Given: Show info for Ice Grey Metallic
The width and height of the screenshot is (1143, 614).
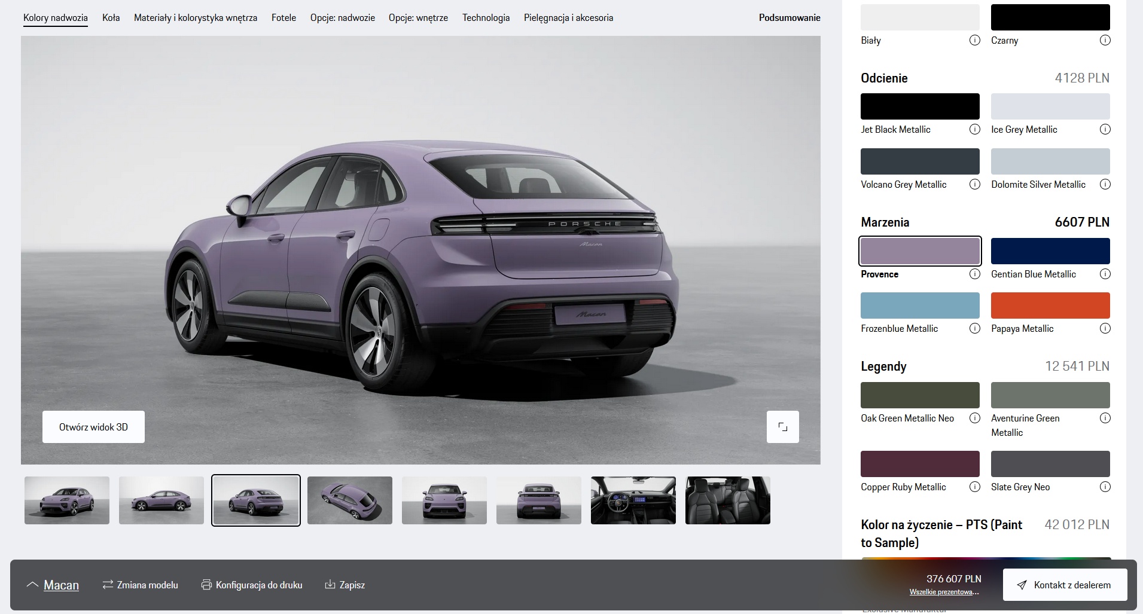Looking at the screenshot, I should (x=1105, y=129).
